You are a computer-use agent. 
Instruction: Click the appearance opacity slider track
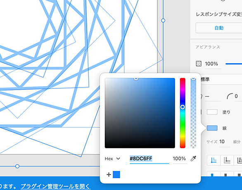point(234,64)
